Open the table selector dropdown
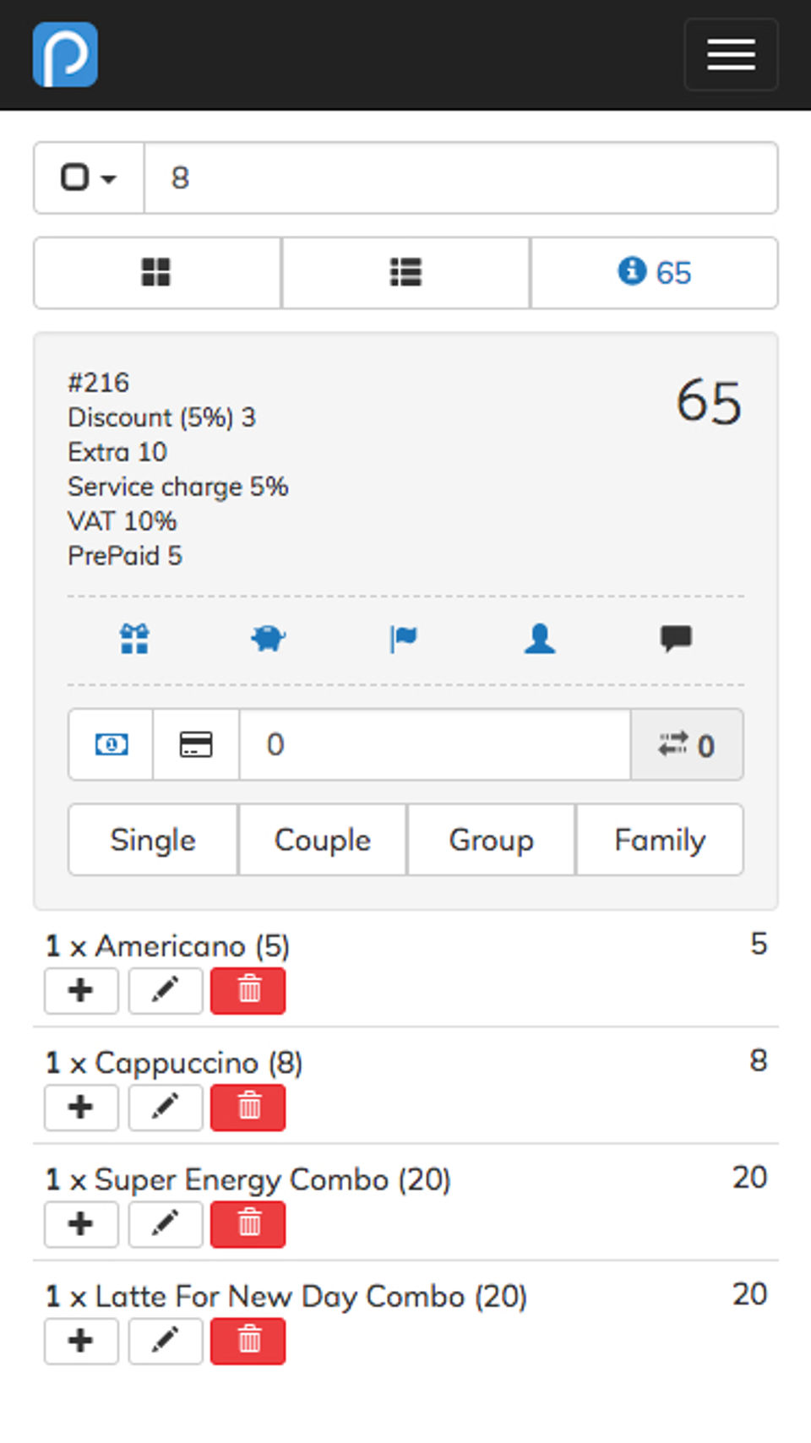 coord(89,178)
